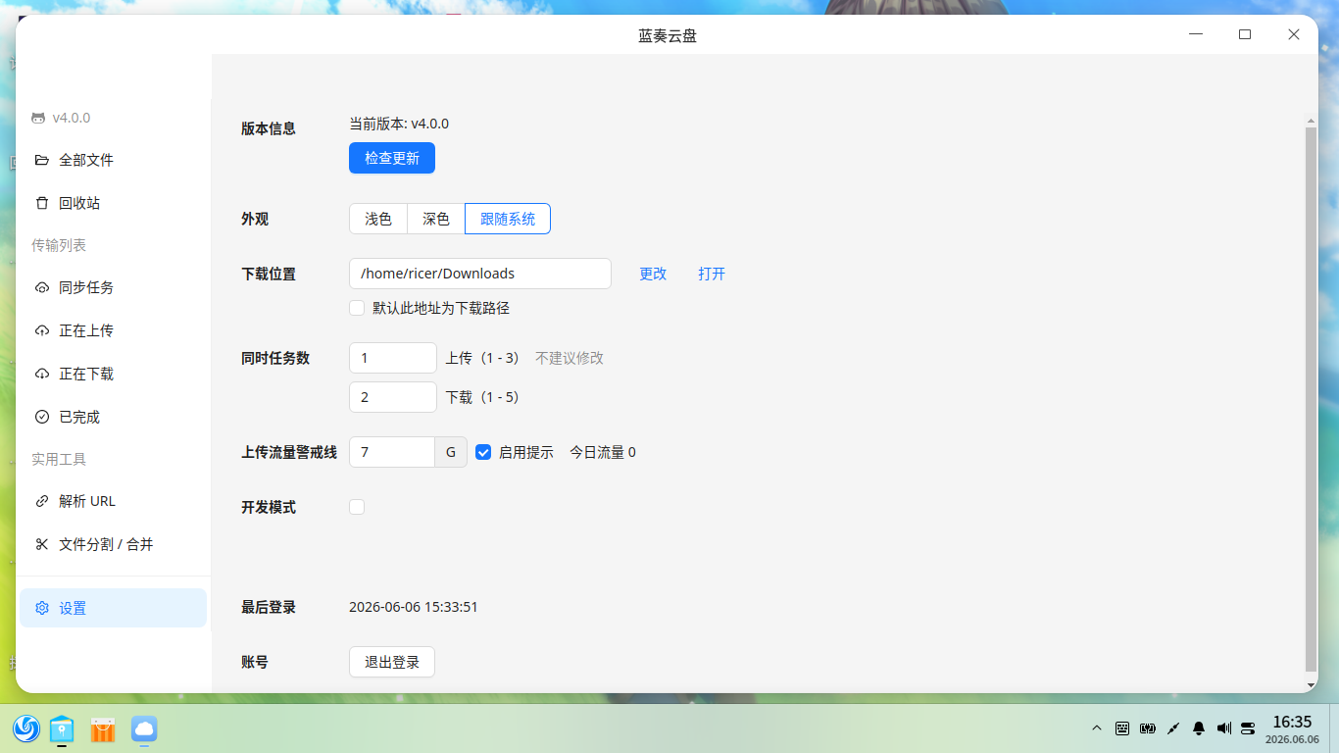Click the settings page vertical scrollbar
Image resolution: width=1339 pixels, height=753 pixels.
pyautogui.click(x=1312, y=399)
